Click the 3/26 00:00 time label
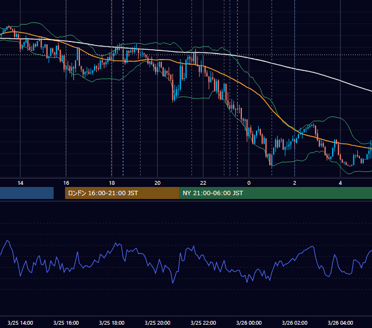Viewport: 372px width, 328px height. (x=249, y=323)
